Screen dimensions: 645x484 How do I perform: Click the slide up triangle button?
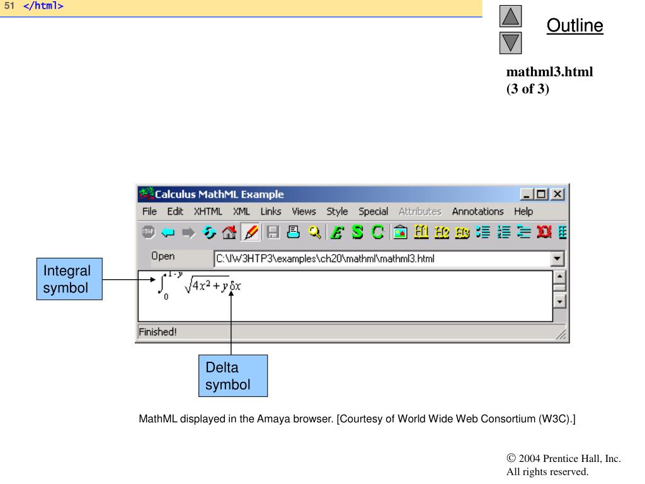[x=510, y=16]
